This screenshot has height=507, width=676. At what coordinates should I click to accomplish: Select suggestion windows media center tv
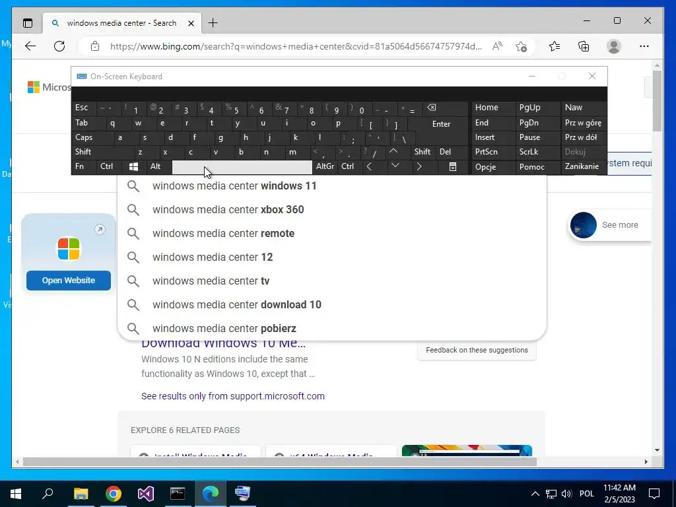coord(332,281)
